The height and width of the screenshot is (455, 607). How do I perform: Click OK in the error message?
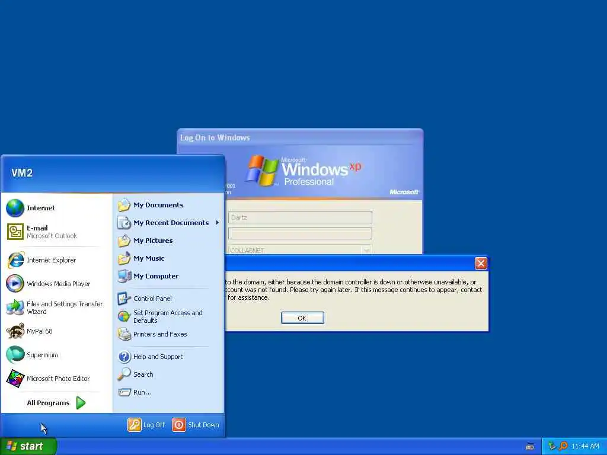[302, 318]
